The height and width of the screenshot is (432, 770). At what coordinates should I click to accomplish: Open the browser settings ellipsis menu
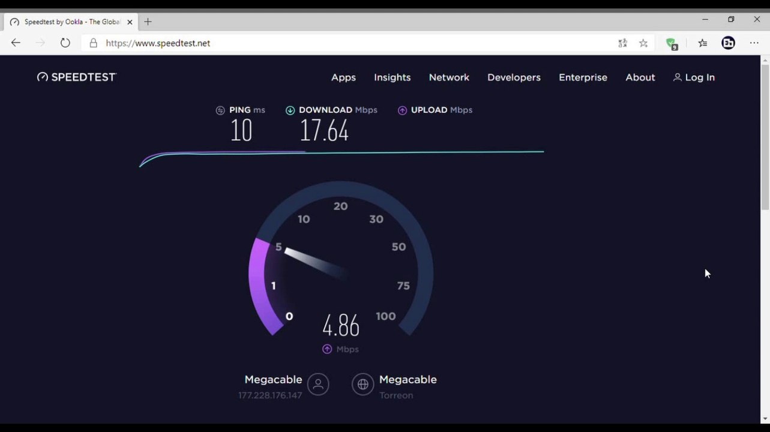click(x=754, y=43)
